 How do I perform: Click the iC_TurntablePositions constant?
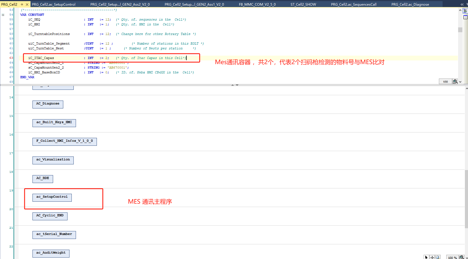click(49, 34)
